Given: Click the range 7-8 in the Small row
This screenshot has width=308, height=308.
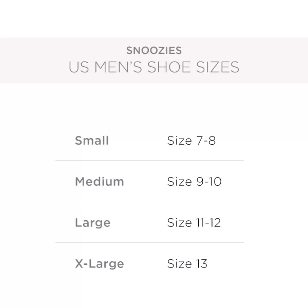Looking at the screenshot, I should [x=205, y=141].
